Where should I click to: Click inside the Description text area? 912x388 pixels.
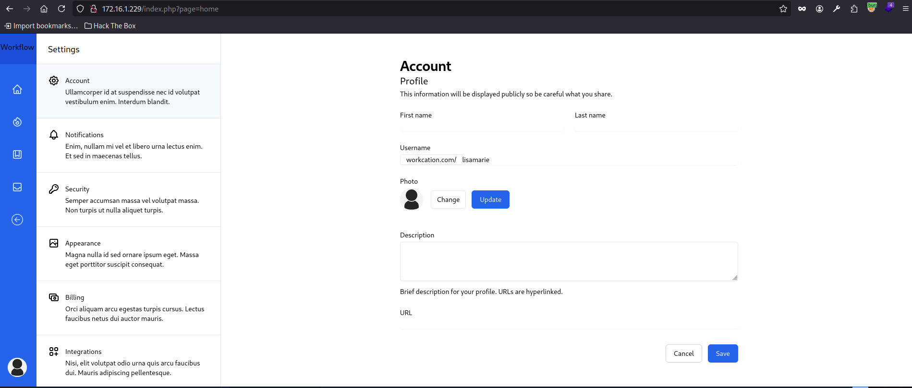coord(569,261)
